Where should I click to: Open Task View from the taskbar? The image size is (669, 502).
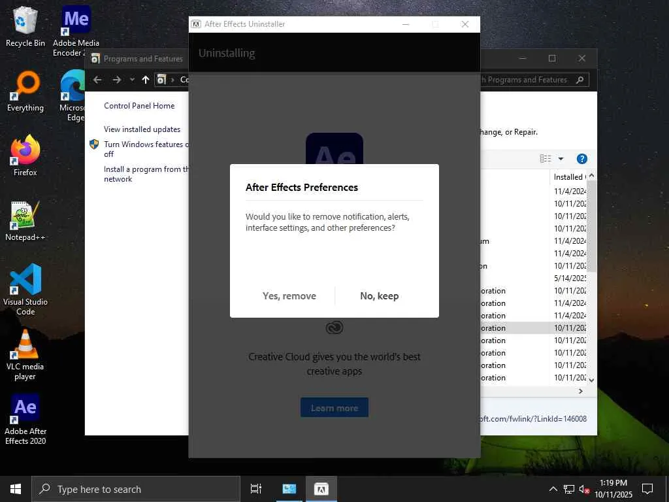256,489
